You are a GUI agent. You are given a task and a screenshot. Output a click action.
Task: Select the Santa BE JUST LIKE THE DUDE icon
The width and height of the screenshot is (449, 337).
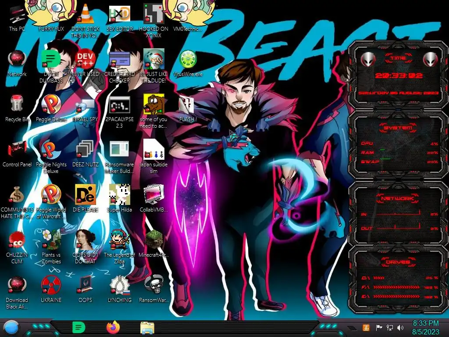point(153,58)
